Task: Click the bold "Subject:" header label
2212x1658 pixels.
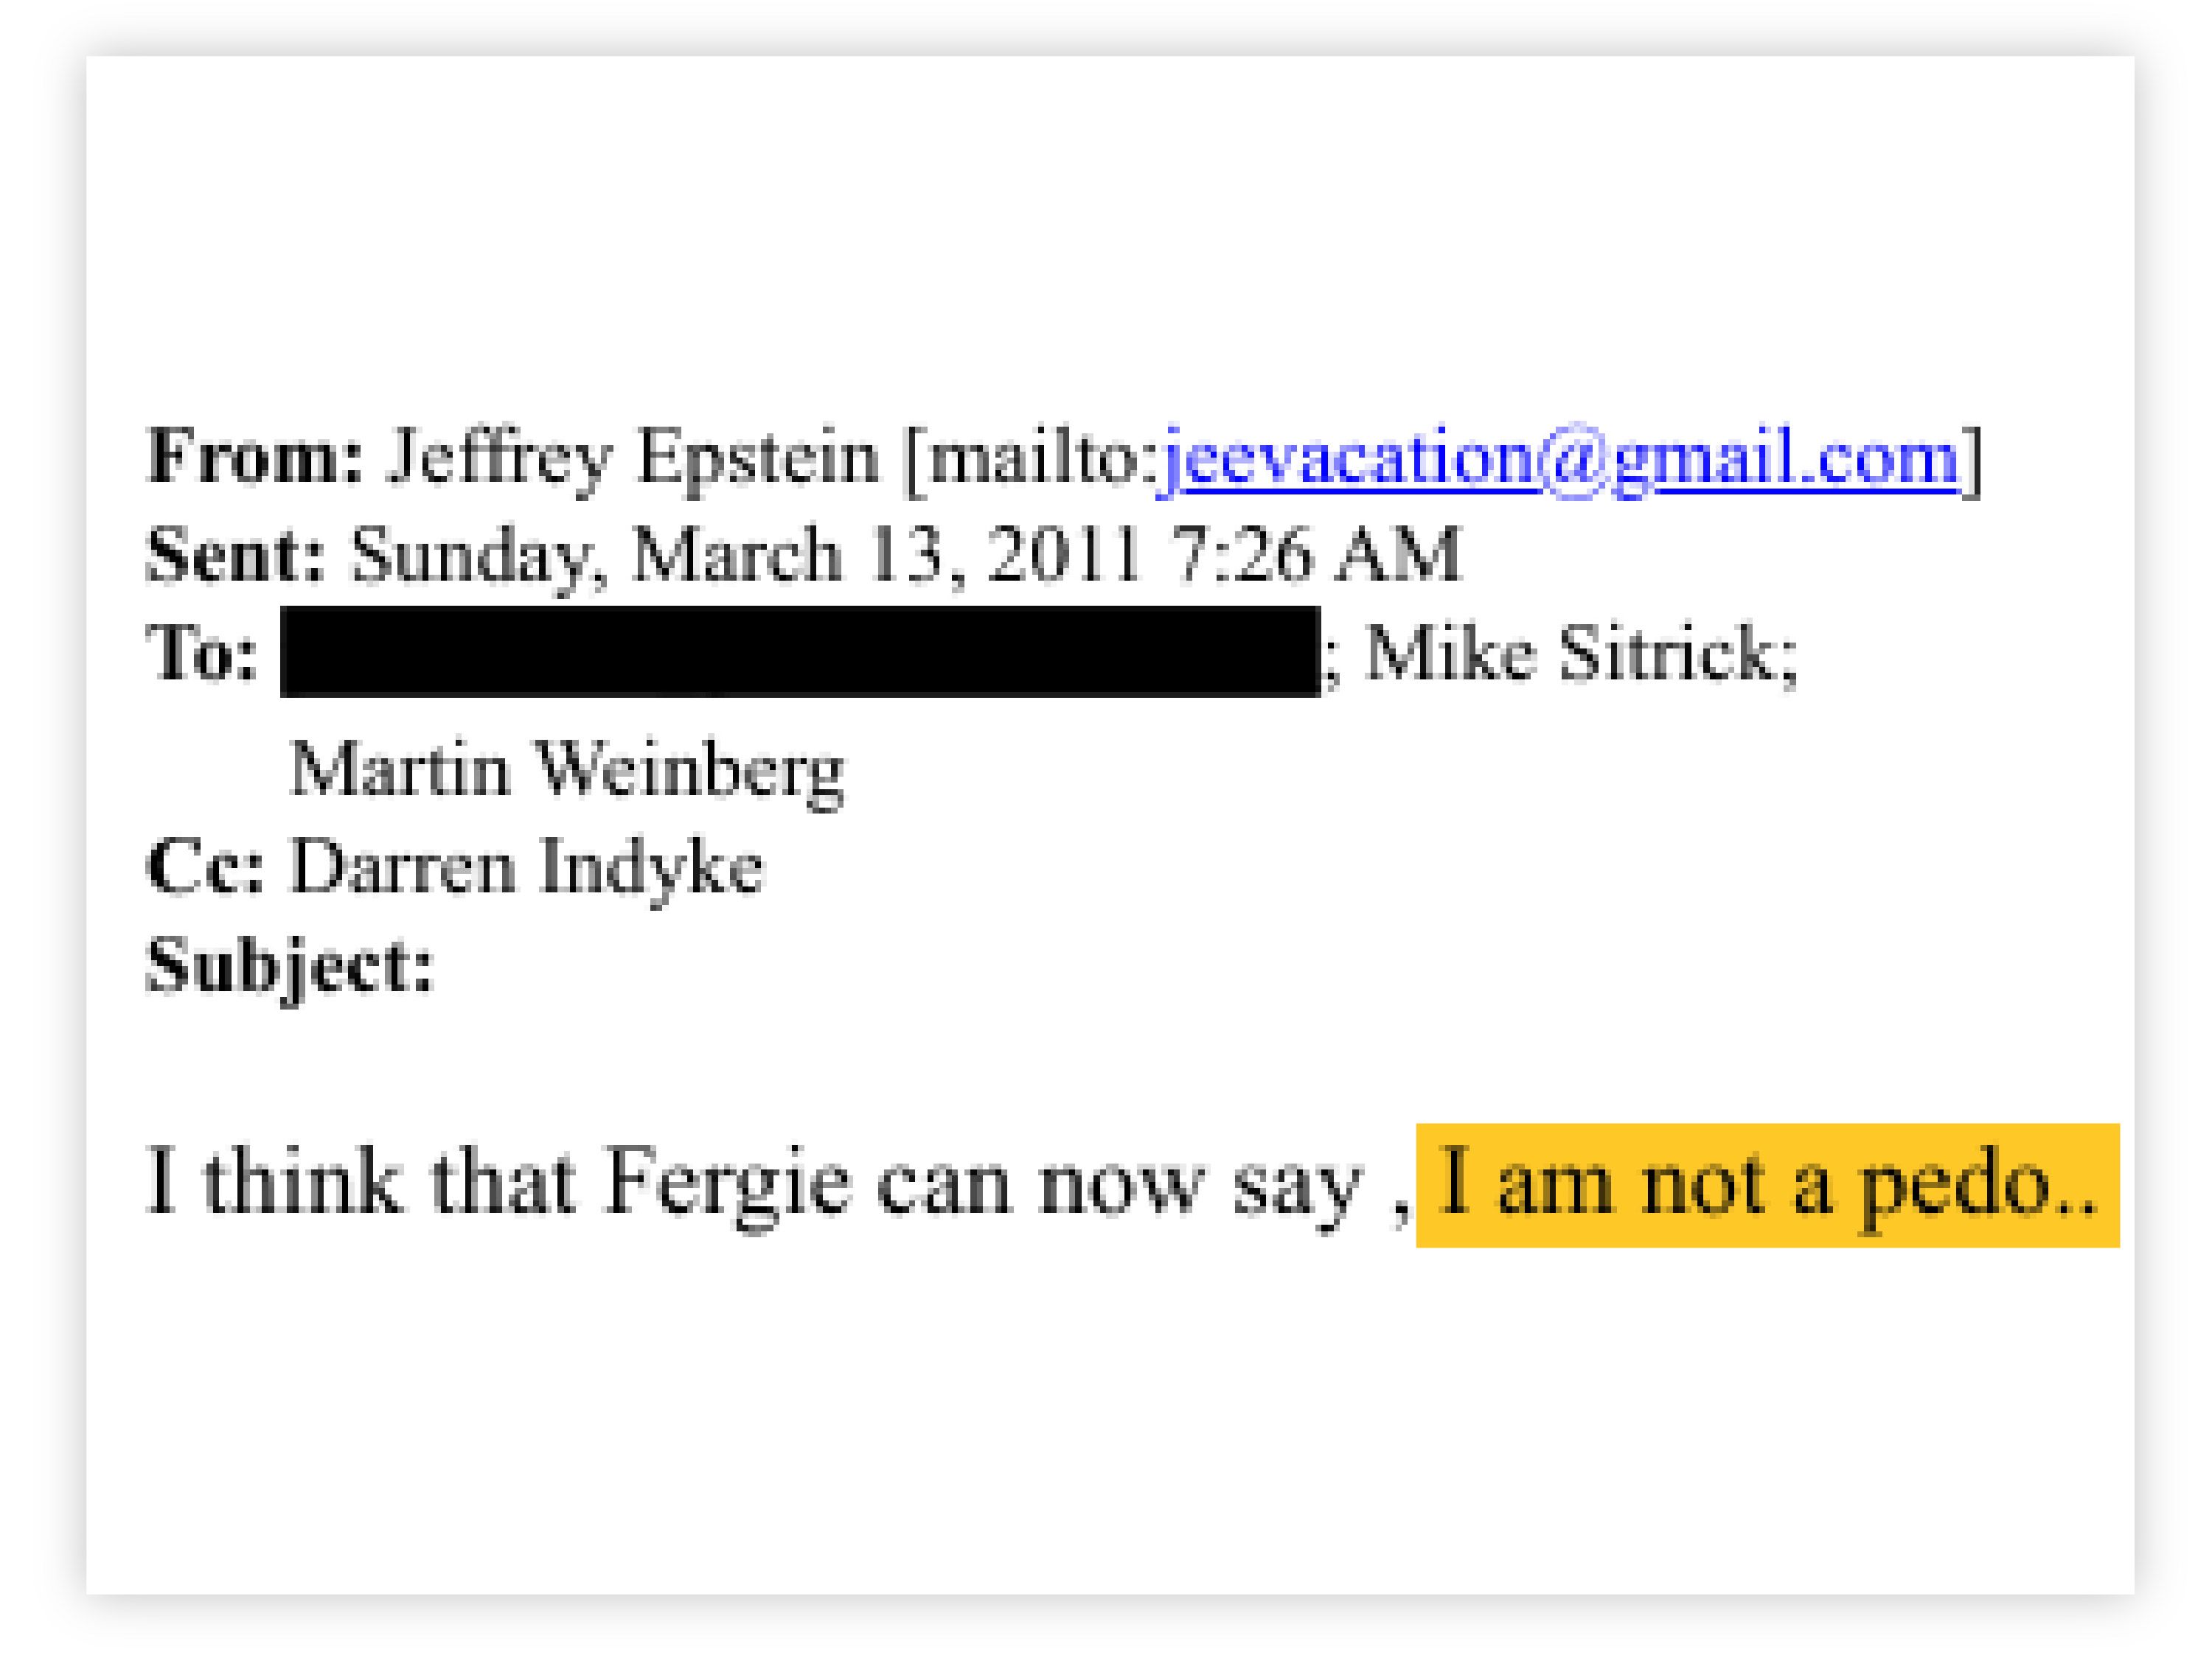Action: pyautogui.click(x=290, y=965)
